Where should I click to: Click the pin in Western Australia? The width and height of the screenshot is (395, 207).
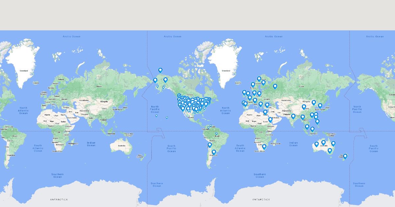pos(316,144)
